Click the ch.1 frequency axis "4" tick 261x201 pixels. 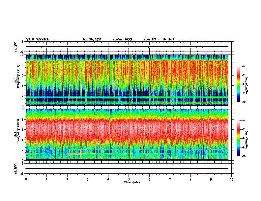point(23,86)
